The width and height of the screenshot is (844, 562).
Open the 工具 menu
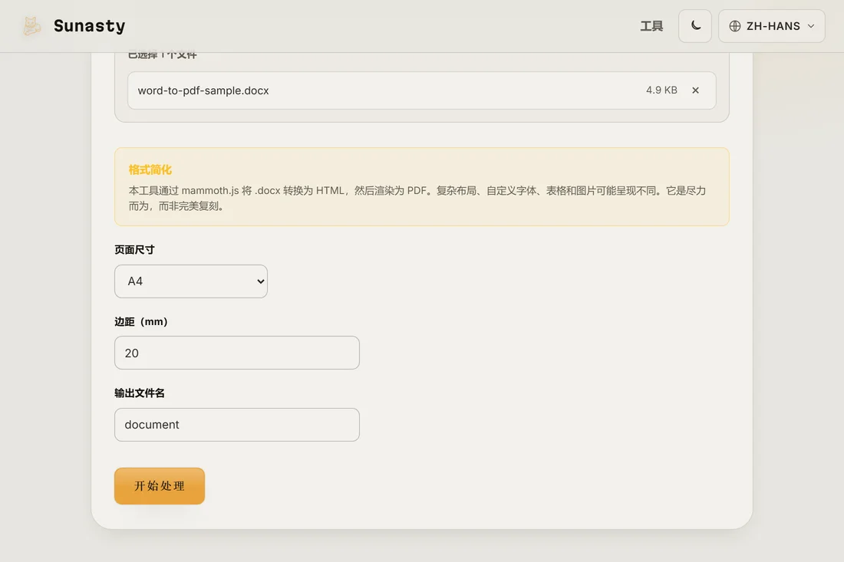coord(651,26)
